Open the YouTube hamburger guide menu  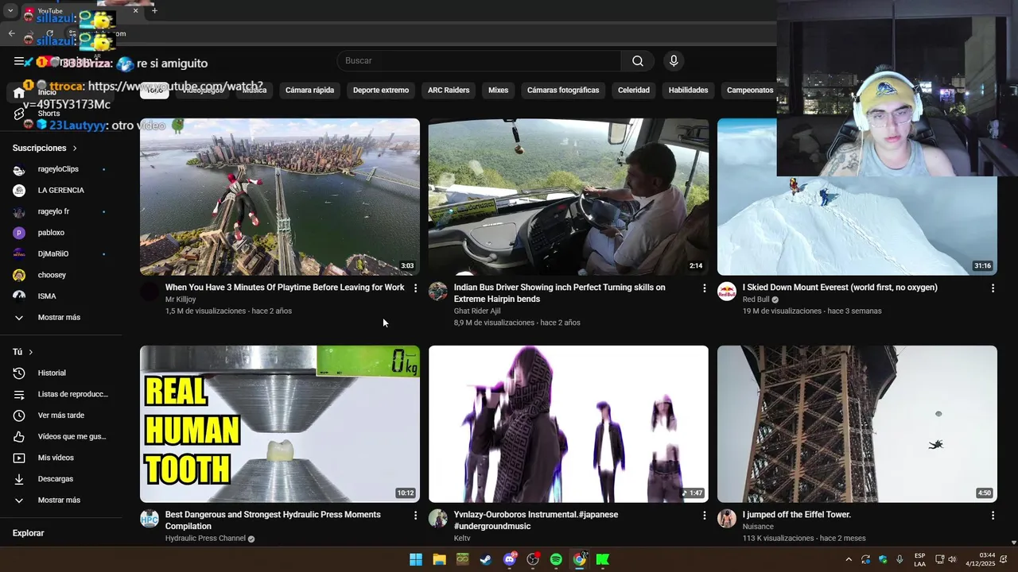coord(19,61)
